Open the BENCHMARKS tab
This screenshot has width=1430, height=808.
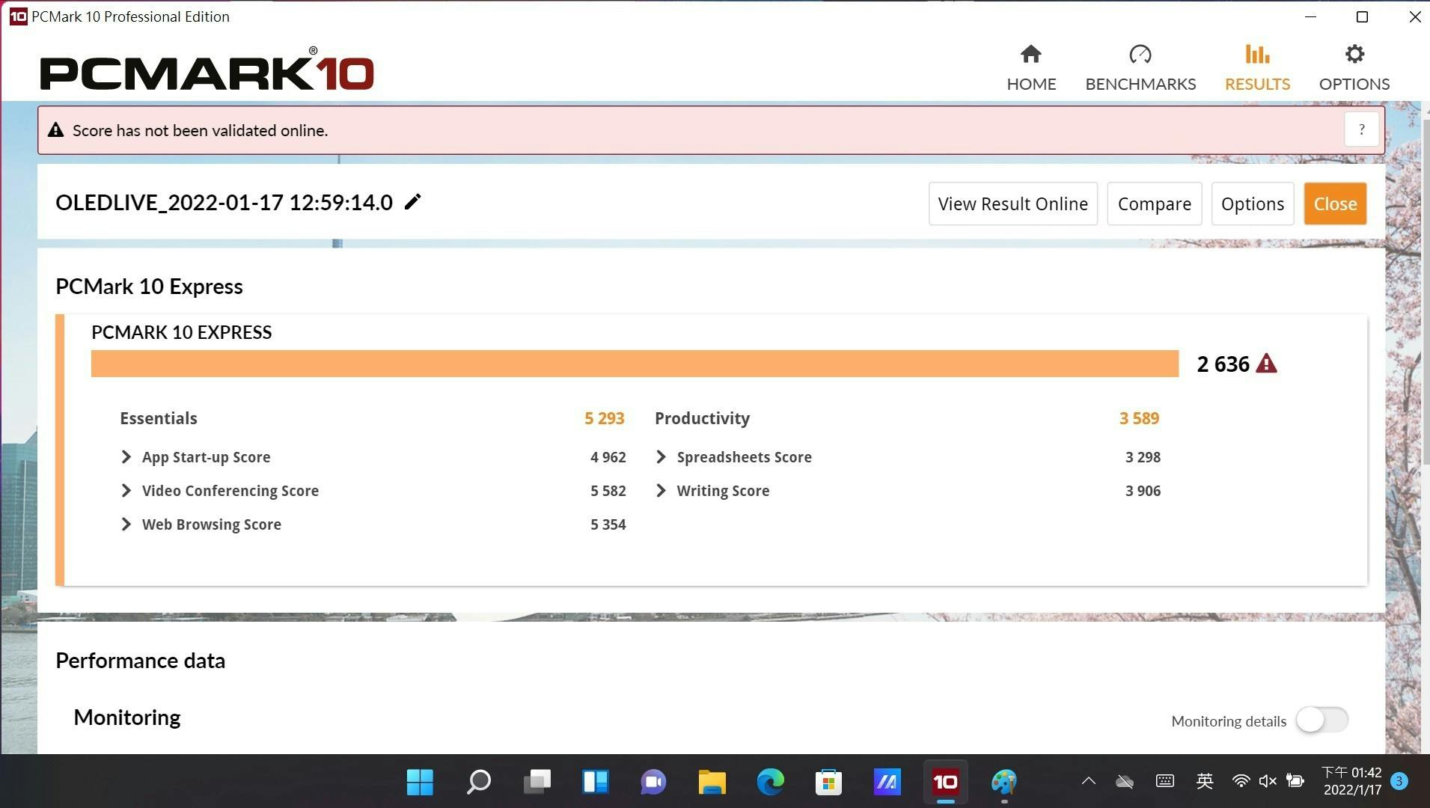pos(1140,67)
